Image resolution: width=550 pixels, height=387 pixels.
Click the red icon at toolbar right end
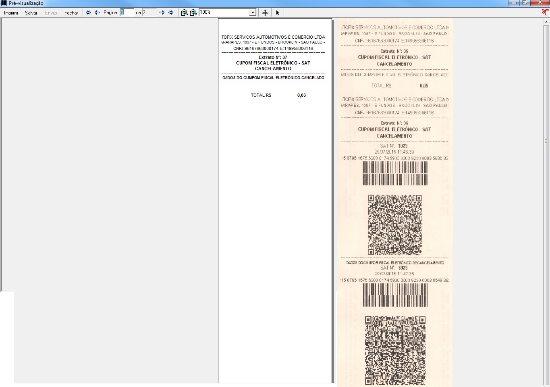(545, 12)
